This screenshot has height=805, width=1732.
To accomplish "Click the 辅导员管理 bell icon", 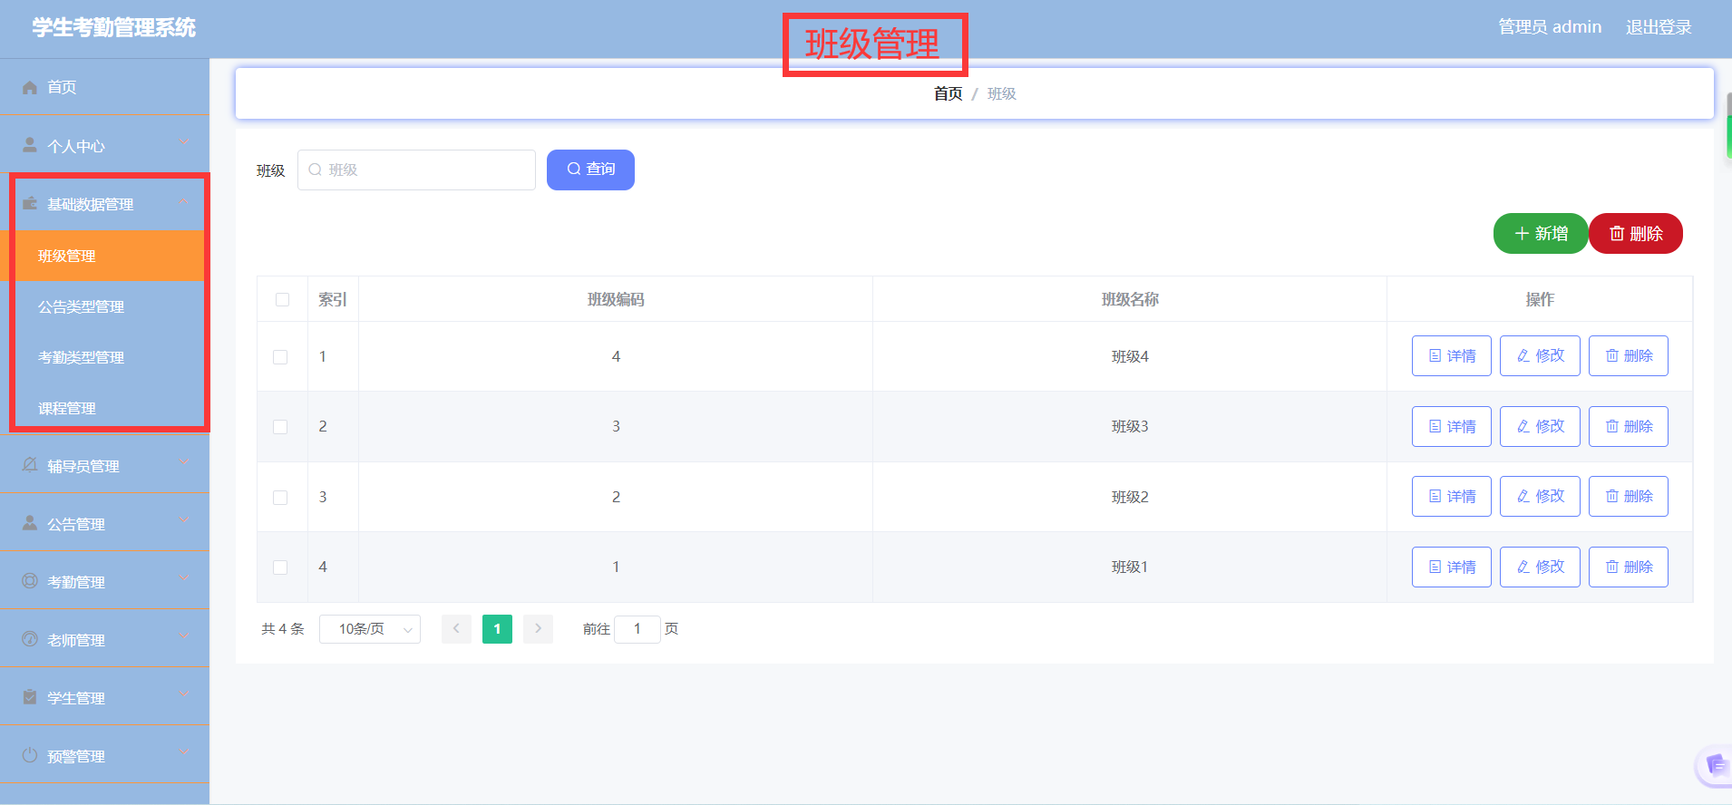I will point(30,465).
